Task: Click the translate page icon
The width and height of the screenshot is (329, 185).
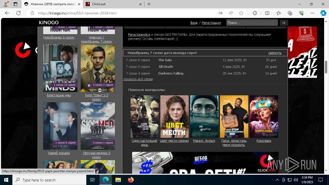Action: pos(221,13)
